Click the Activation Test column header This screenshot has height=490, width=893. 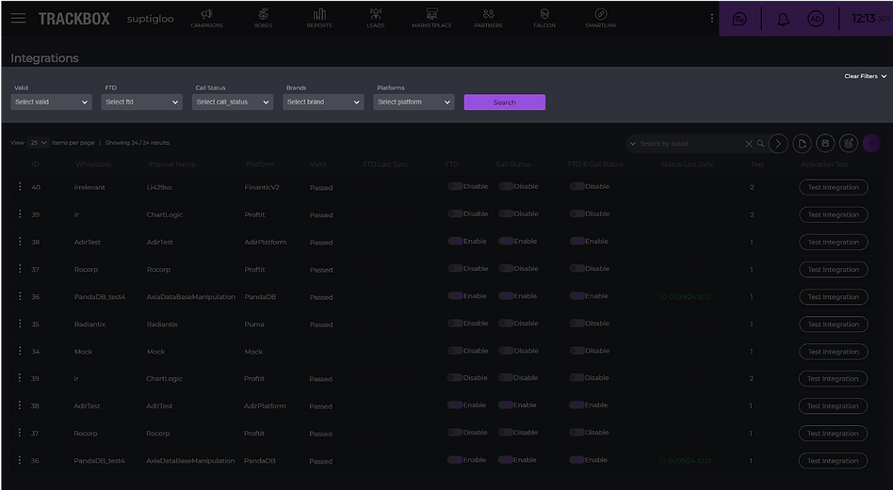824,165
